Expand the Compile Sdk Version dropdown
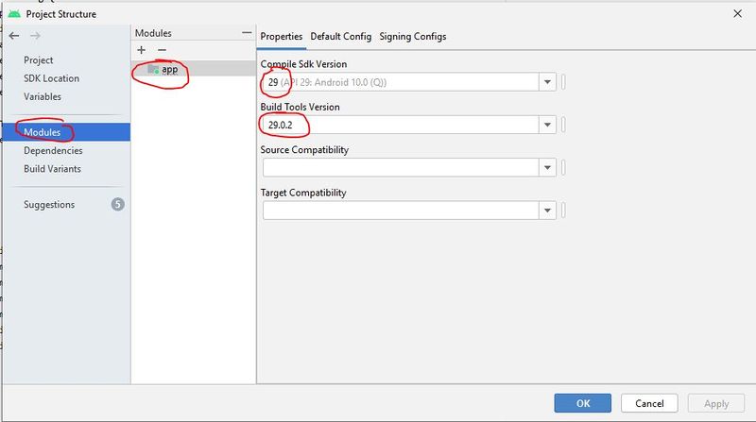 coord(547,82)
